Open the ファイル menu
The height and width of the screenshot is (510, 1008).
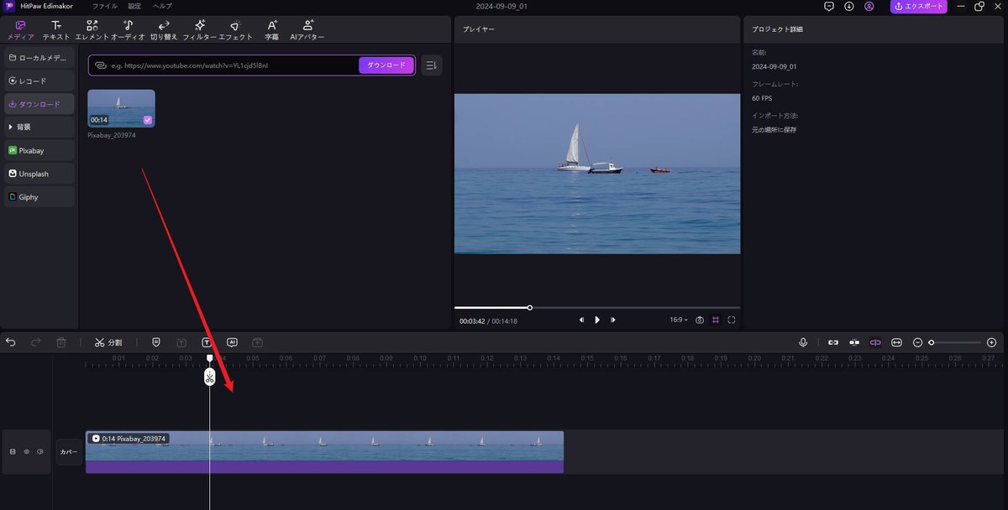(x=105, y=6)
